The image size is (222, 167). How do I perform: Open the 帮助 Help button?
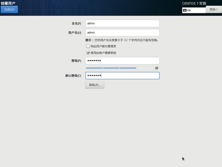pos(214,9)
